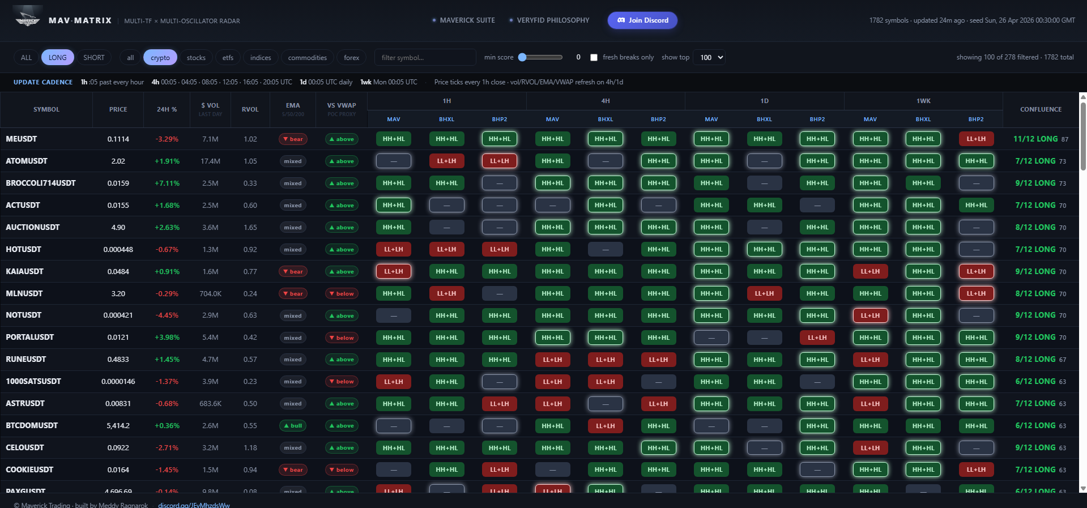Screen dimensions: 1087x508
Task: Sort by the $ VOL column header
Action: (210, 109)
